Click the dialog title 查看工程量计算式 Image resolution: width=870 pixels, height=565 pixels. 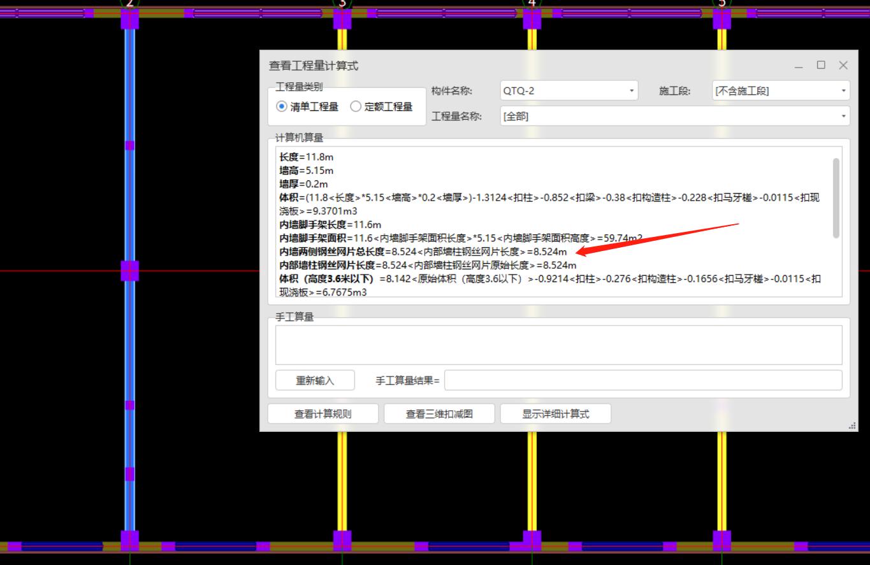pyautogui.click(x=314, y=66)
